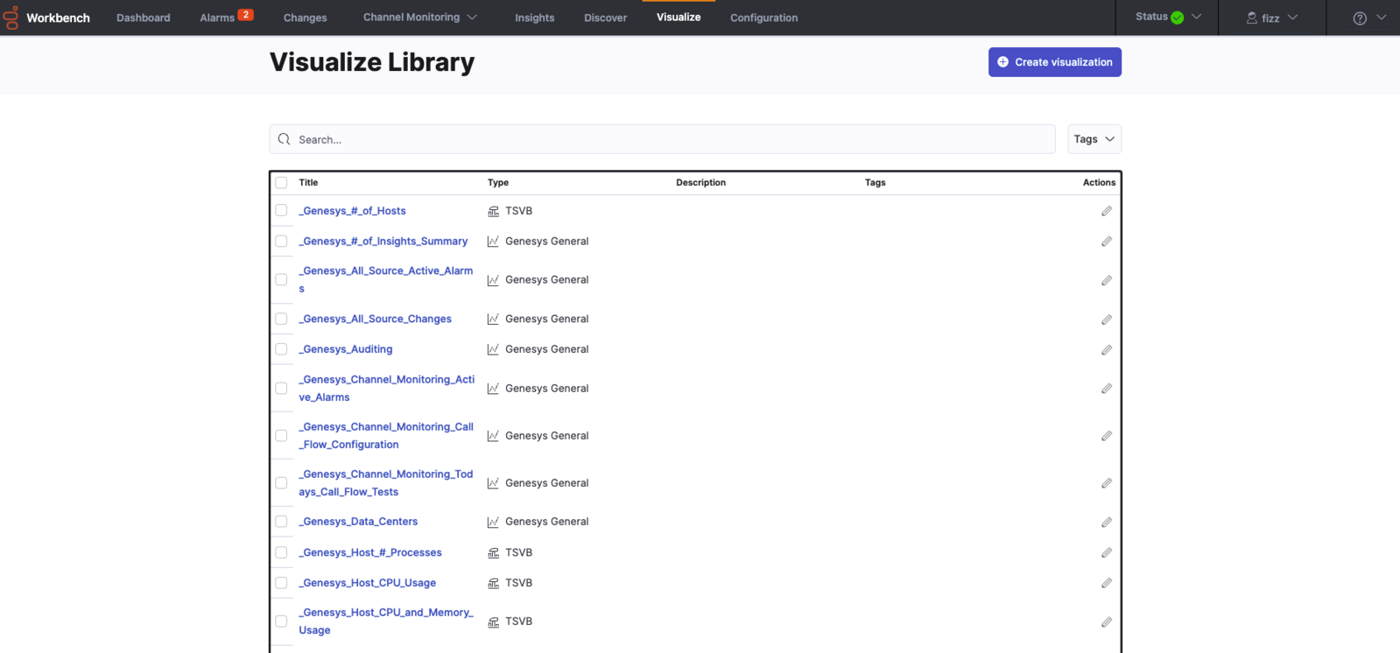Open the Changes tab
The width and height of the screenshot is (1400, 653).
click(x=306, y=18)
